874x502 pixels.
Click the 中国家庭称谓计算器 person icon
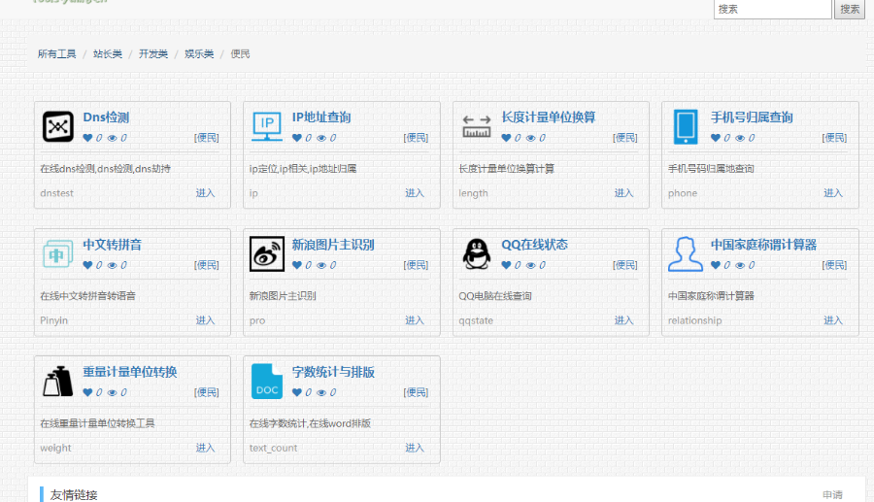tap(686, 253)
